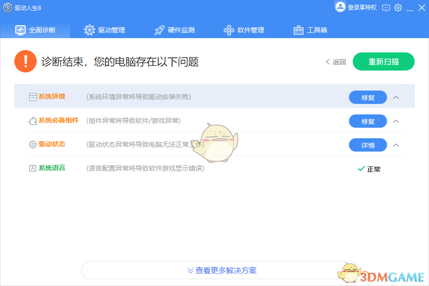Click the 返回 back link
This screenshot has height=286, width=429.
pyautogui.click(x=336, y=62)
